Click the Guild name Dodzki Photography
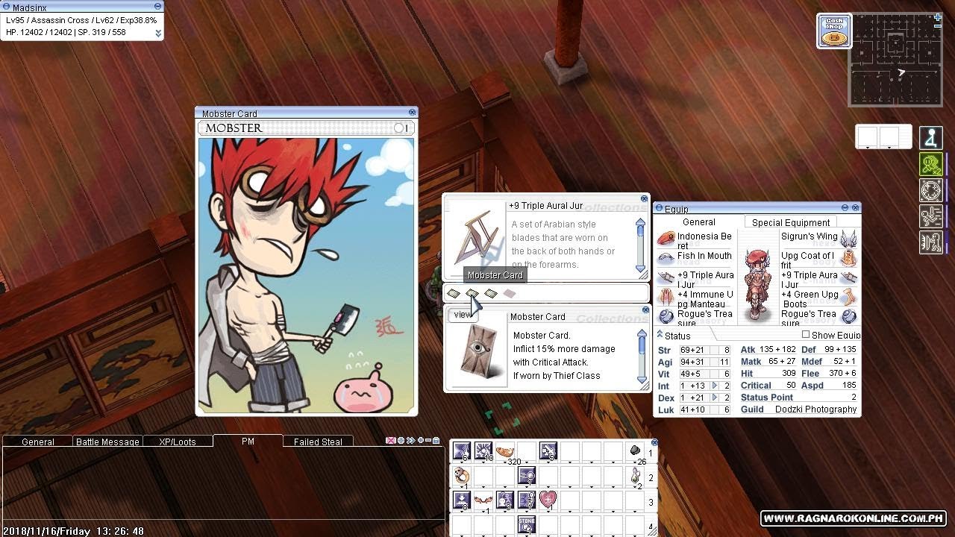 click(815, 409)
